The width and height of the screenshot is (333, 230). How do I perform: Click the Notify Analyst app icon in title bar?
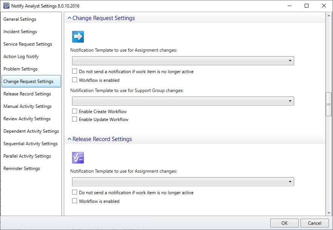6,6
